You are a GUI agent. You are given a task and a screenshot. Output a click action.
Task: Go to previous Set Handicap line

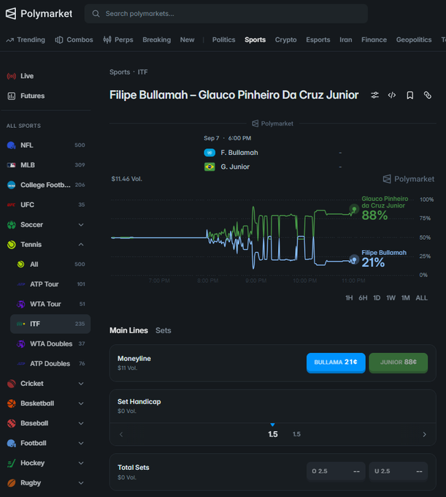point(121,435)
